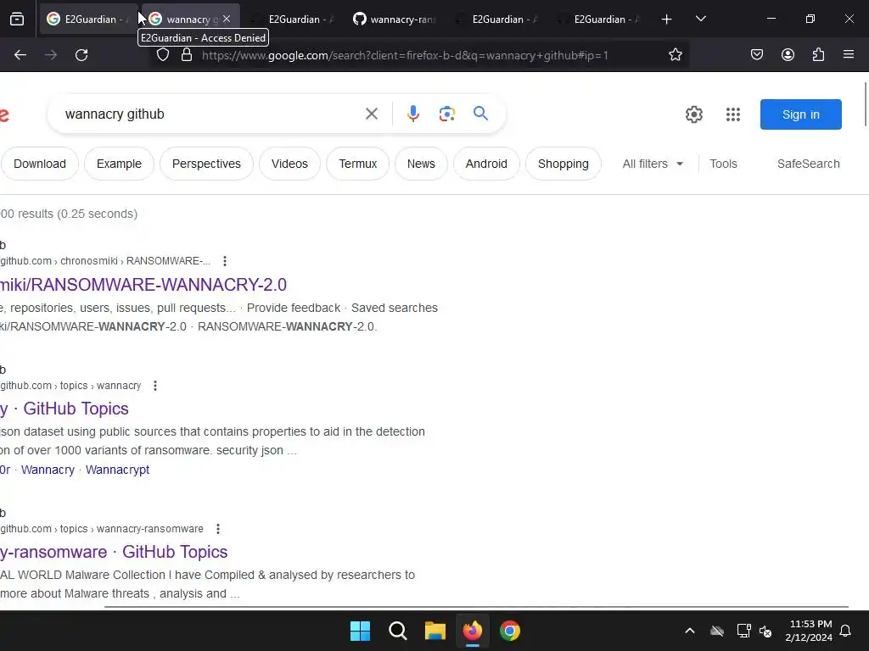Follow the Wannacrypt sublink

click(117, 470)
